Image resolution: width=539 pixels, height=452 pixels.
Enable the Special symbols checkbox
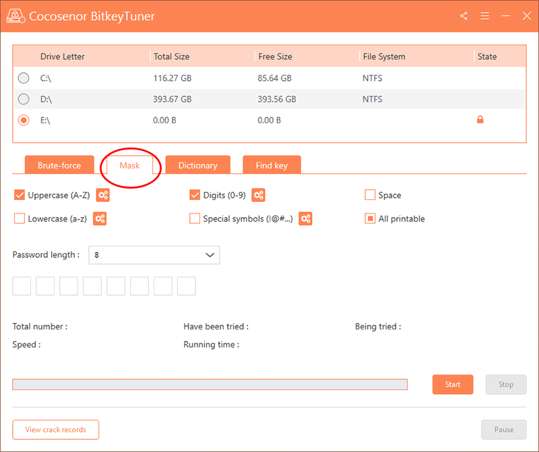(x=195, y=218)
